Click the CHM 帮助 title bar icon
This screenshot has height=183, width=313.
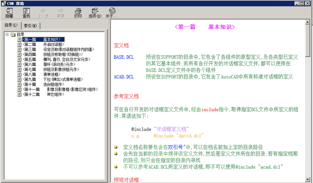point(4,3)
